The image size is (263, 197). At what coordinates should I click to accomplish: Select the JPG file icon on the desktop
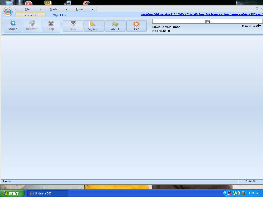coord(48,2)
